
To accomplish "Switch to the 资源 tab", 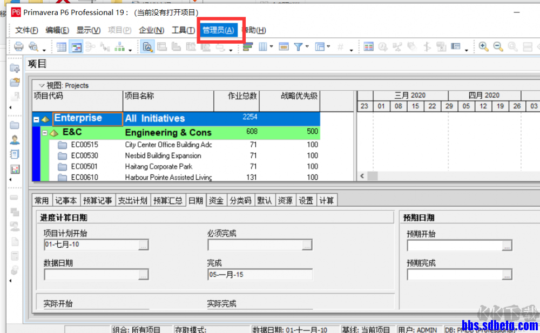I will [x=285, y=200].
